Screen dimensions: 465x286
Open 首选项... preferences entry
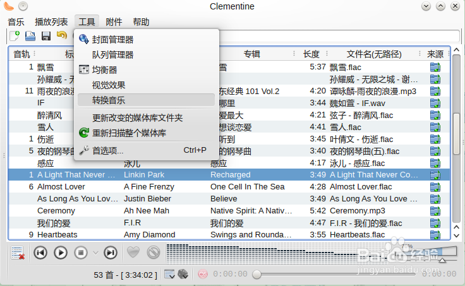146,150
